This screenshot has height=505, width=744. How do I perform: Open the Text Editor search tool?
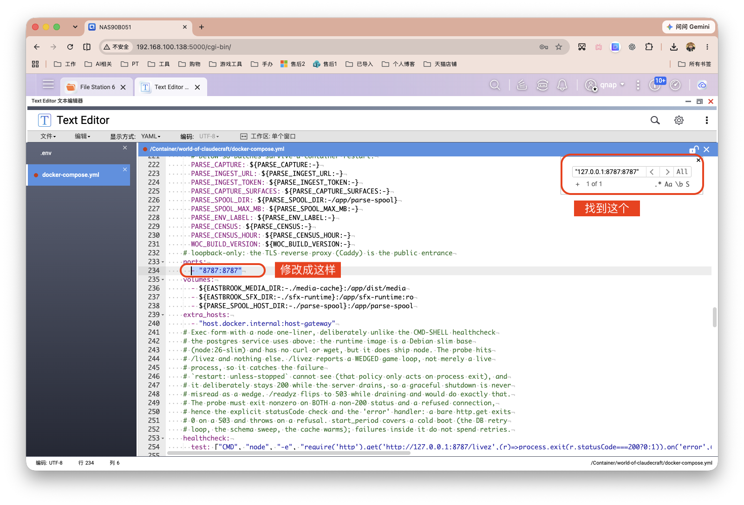[655, 120]
